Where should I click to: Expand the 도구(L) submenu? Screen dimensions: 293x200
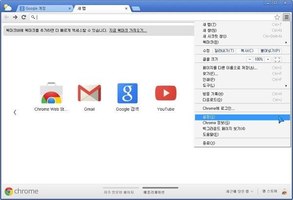click(x=242, y=85)
